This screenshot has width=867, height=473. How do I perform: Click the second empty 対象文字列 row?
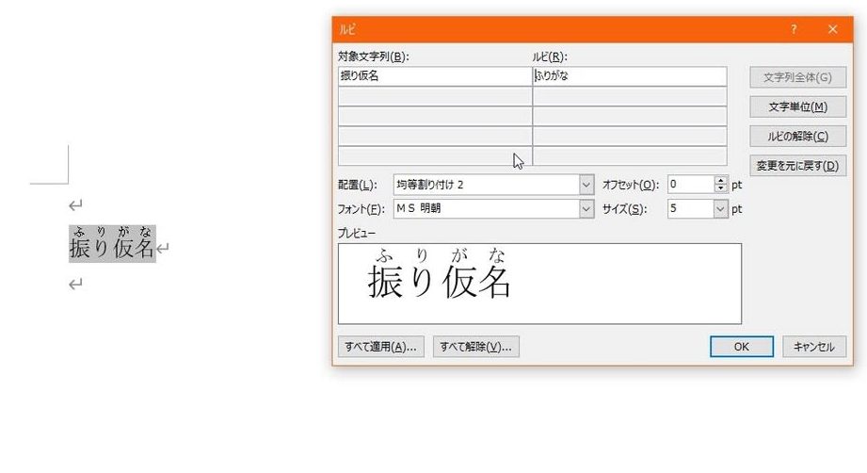click(x=435, y=116)
